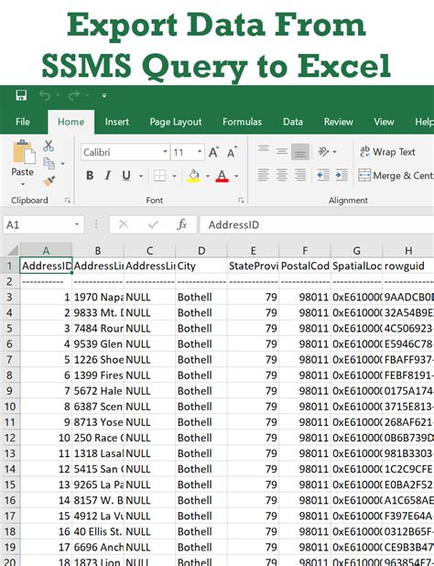Image resolution: width=434 pixels, height=566 pixels.
Task: Apply yellow Fill Color
Action: 194,176
